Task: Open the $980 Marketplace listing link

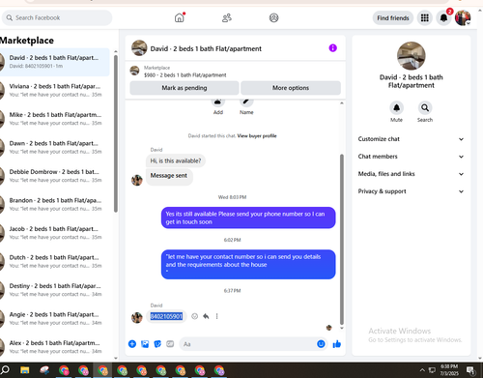Action: 185,75
